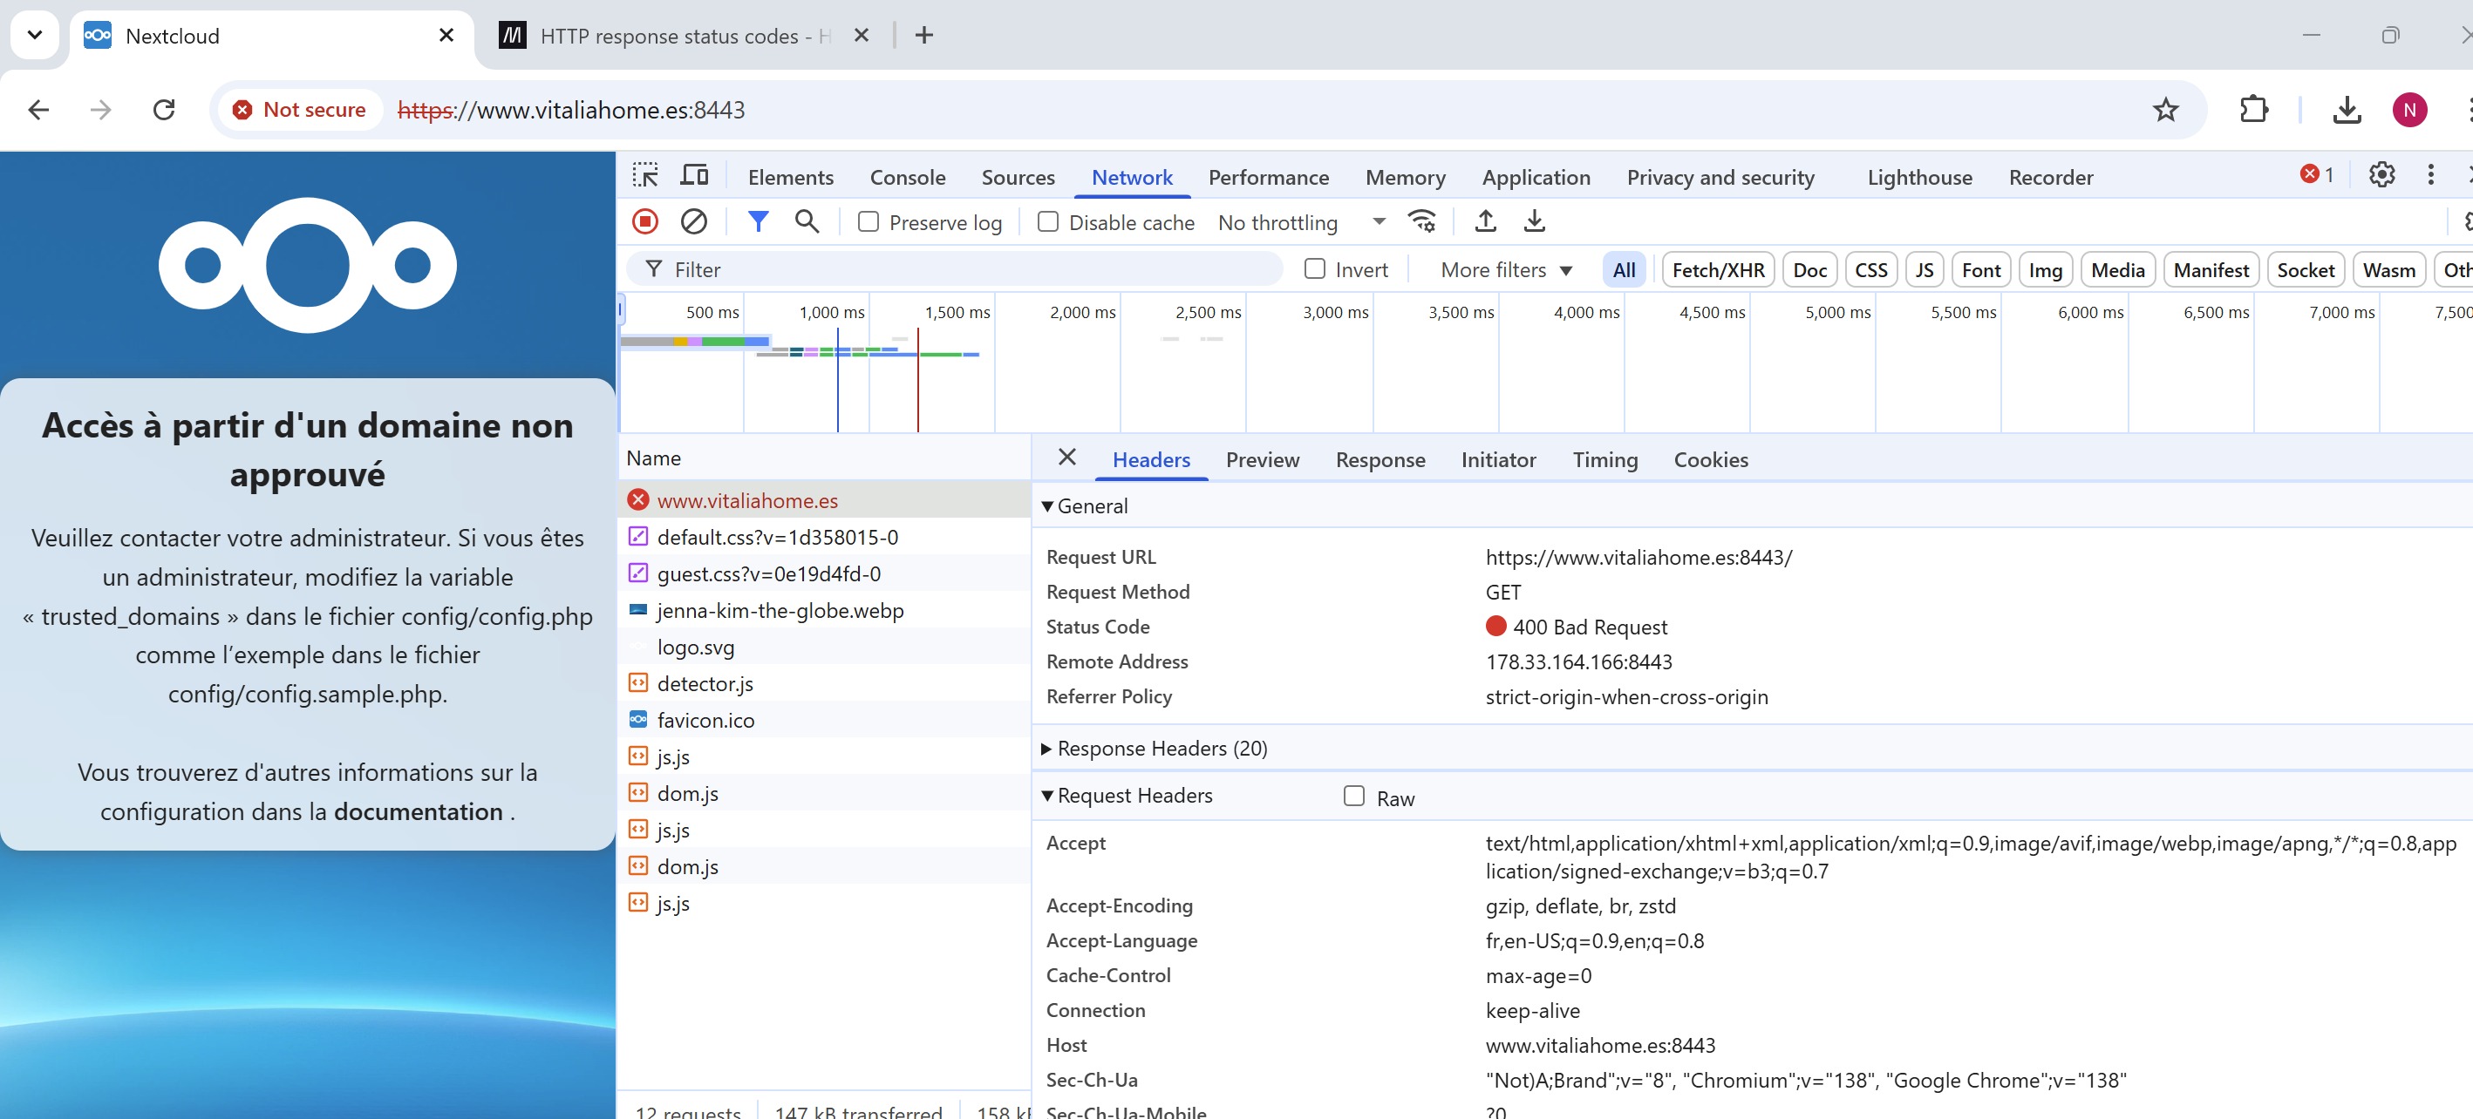Clear the network log
This screenshot has height=1119, width=2473.
tap(693, 221)
